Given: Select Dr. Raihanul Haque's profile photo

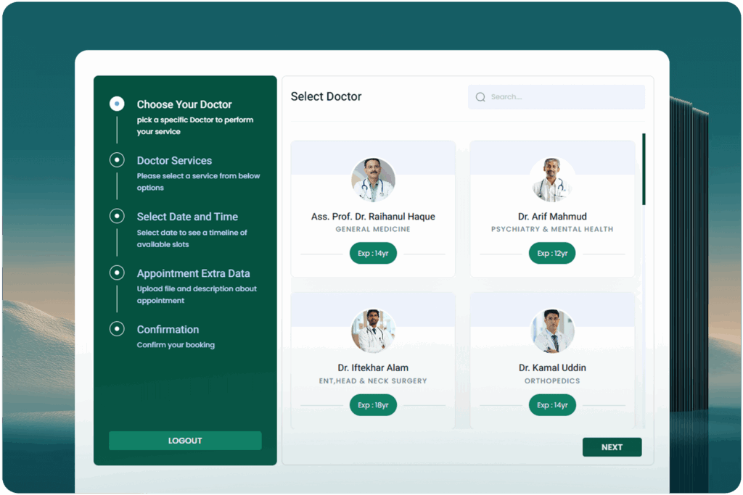Looking at the screenshot, I should (x=373, y=180).
